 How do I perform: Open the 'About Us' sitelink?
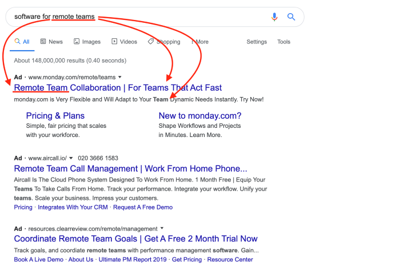(81, 260)
